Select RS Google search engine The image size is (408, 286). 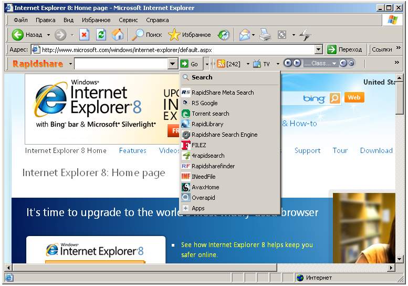[x=230, y=103]
